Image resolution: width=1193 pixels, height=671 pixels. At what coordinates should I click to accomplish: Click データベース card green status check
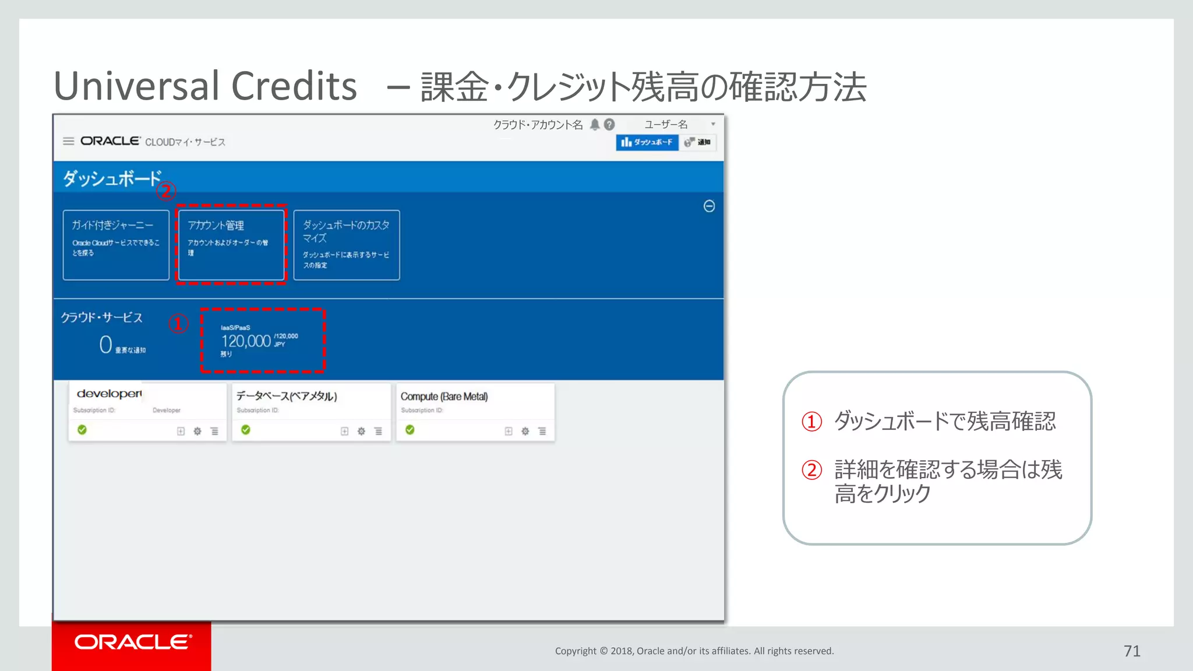[x=246, y=430]
